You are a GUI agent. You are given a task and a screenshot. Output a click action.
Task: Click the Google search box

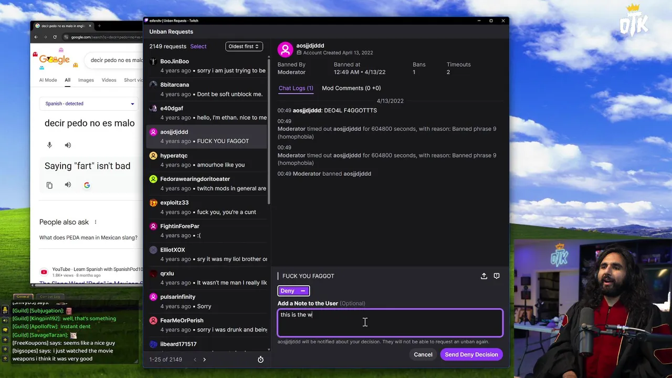coord(113,60)
